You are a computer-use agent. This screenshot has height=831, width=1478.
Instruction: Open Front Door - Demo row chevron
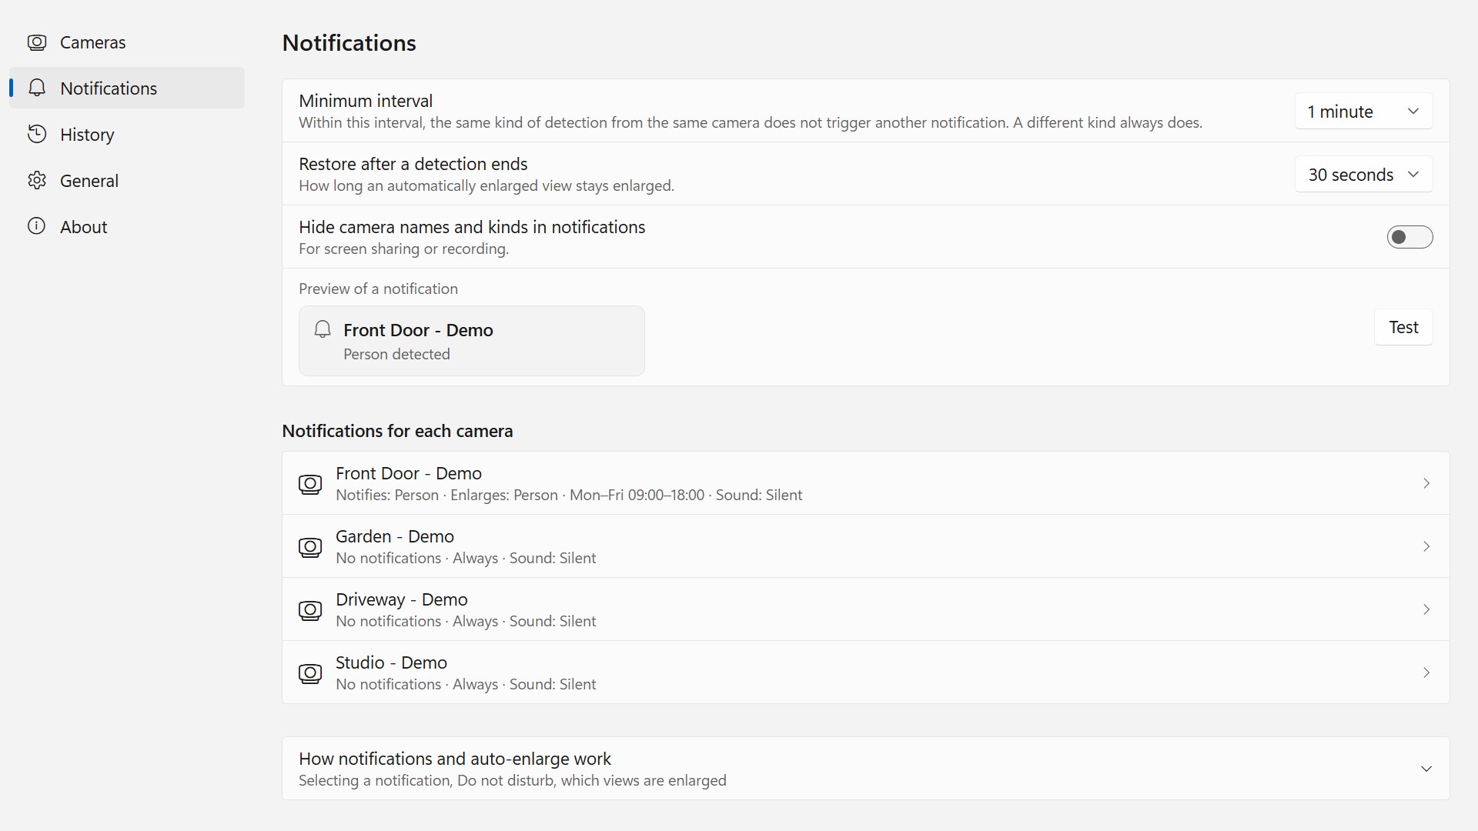point(1426,483)
